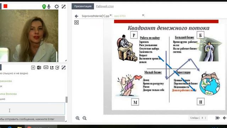Click the Р quadrant letter box on slide
Screen dimensions: 227x128
pyautogui.click(x=134, y=35)
